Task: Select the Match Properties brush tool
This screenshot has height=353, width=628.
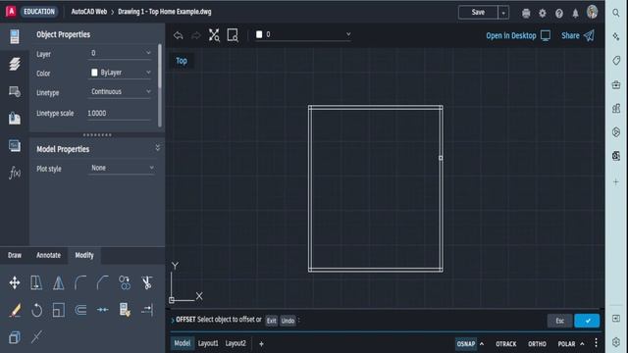Action: (125, 310)
